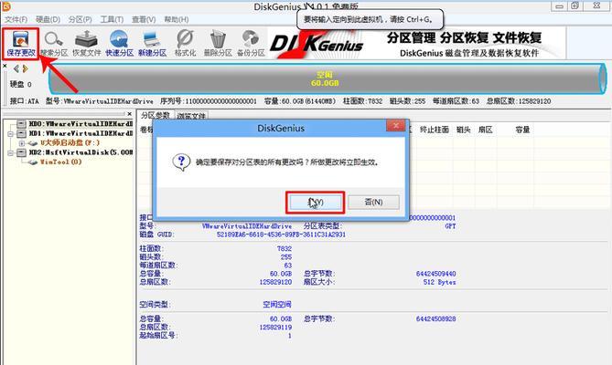
Task: Click the question mark icon in dialog
Action: [181, 162]
